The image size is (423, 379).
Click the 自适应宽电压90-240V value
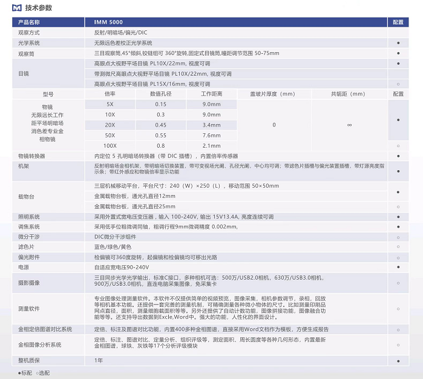[122, 267]
